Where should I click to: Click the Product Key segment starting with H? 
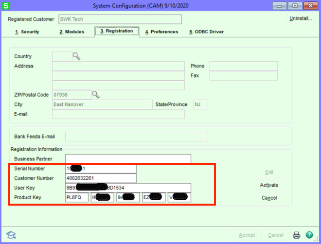coord(102,197)
